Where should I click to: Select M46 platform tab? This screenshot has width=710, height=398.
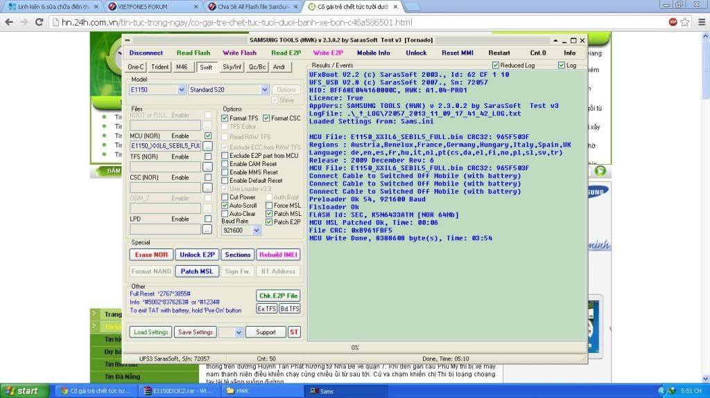tap(182, 67)
